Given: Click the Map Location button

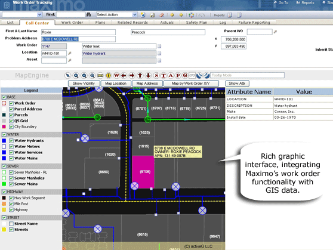Looking at the screenshot, I should [116, 84].
